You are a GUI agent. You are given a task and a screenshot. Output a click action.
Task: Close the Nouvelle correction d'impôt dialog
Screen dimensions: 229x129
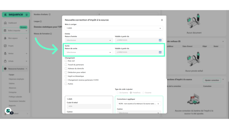click(x=162, y=20)
